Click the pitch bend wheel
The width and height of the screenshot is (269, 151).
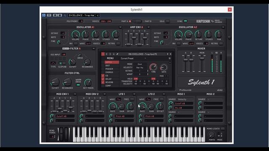coord(61,134)
